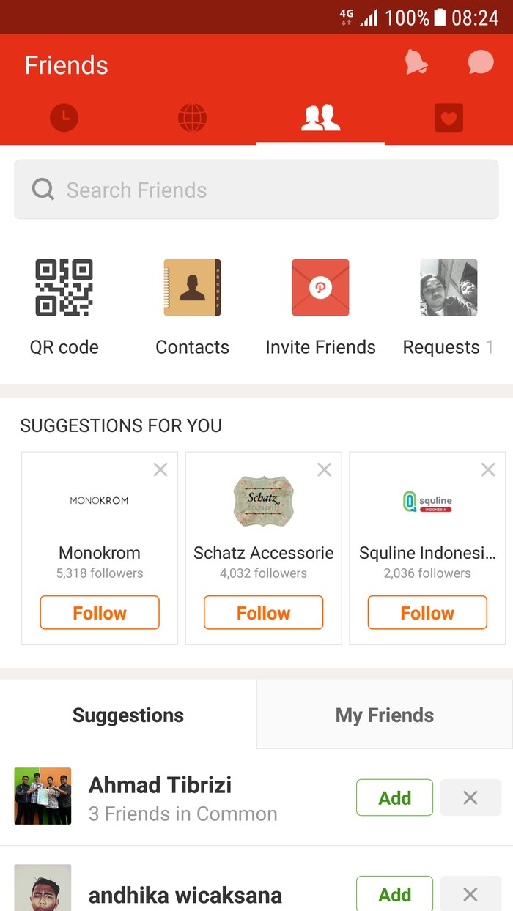Dismiss the Schatz Accessorie suggestion card
The height and width of the screenshot is (911, 513).
coord(324,470)
